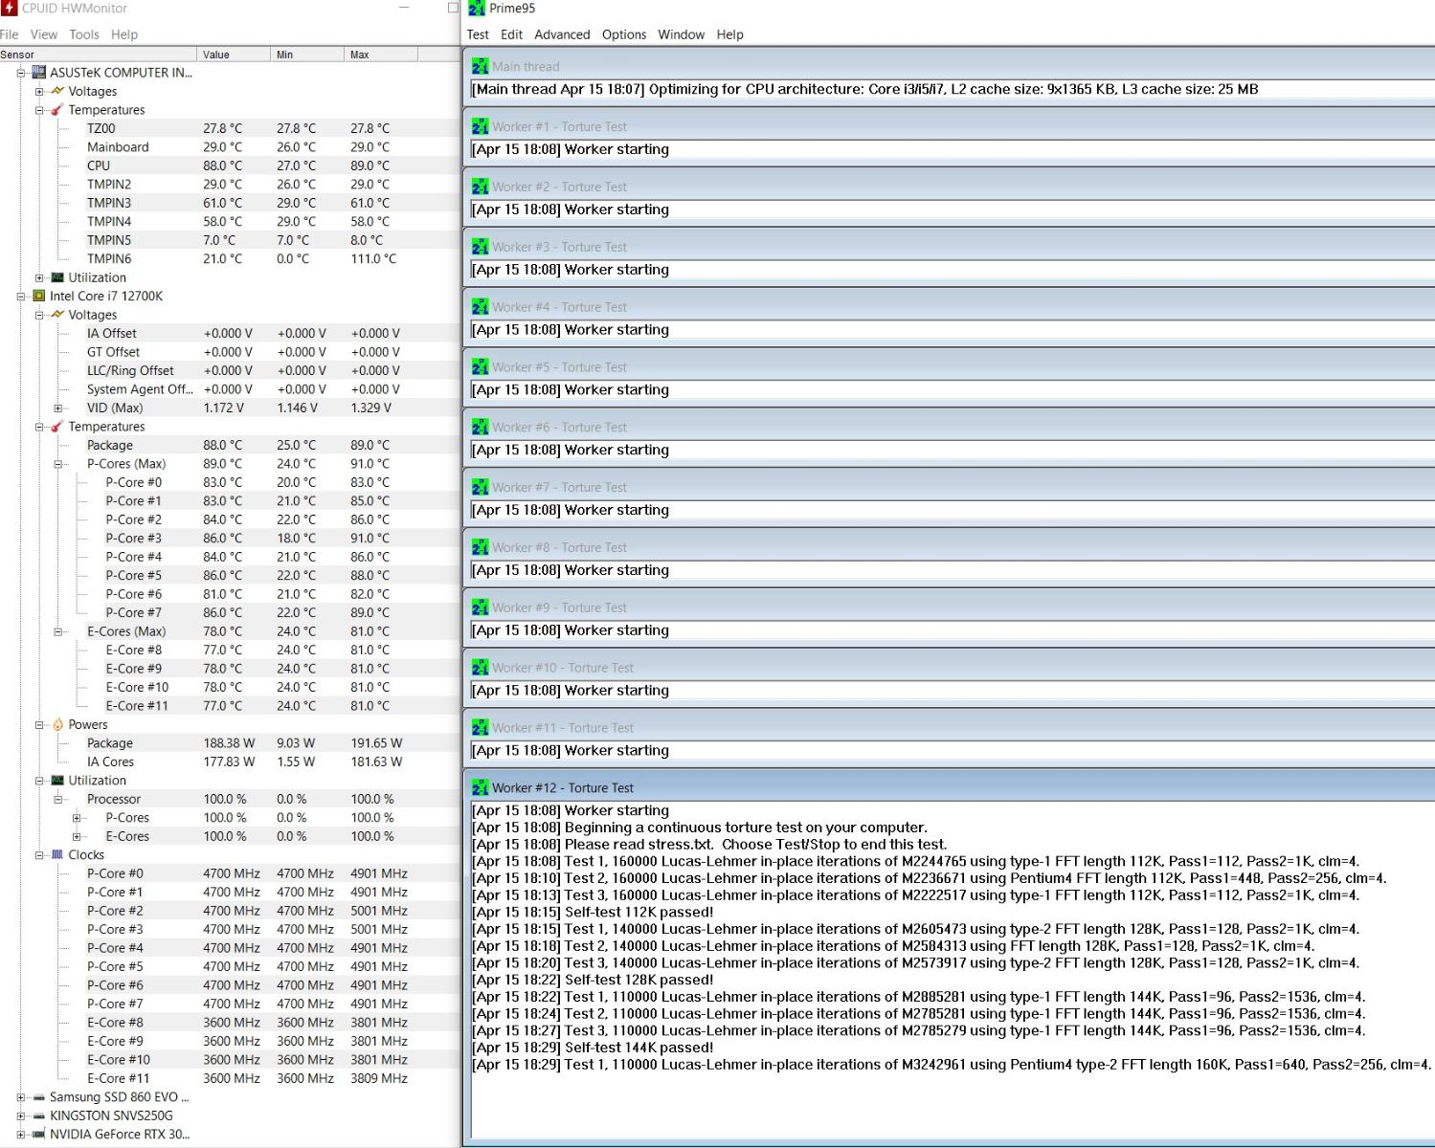Collapse the Intel Core i7 12700K node

click(21, 297)
